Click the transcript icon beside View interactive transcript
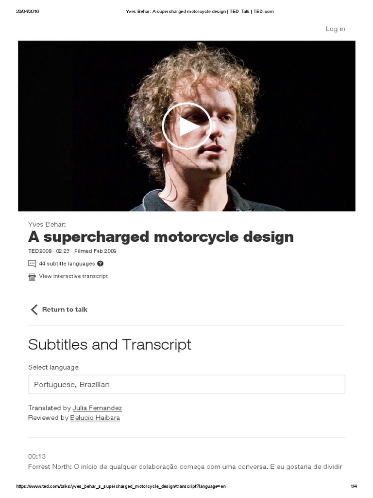The image size is (373, 498). coord(32,277)
